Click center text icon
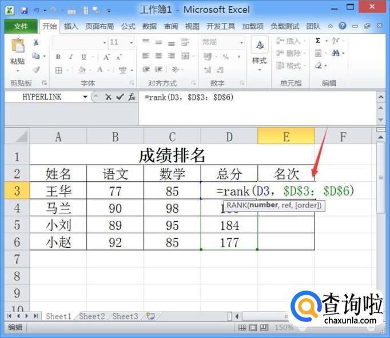390x338 pixels. (158, 56)
